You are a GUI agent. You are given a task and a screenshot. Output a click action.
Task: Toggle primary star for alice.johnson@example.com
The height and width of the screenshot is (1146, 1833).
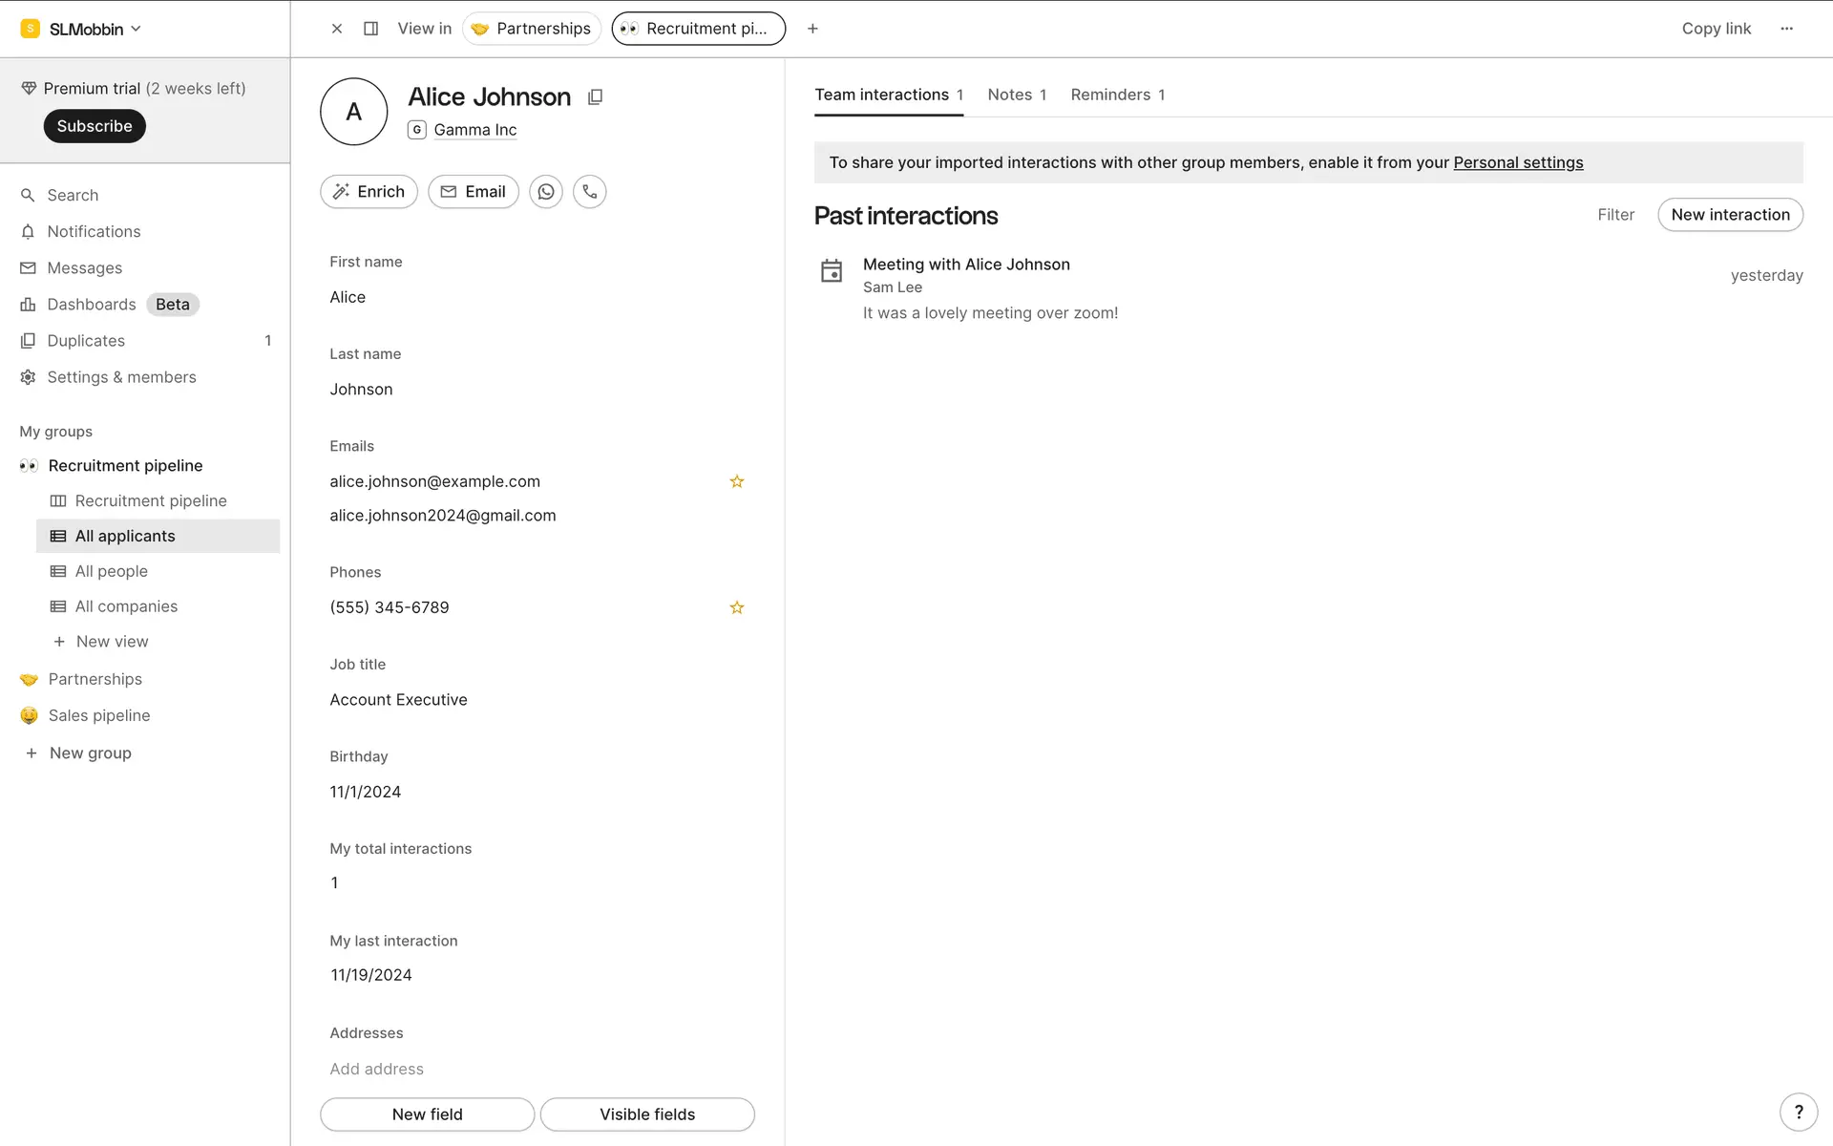(x=737, y=481)
